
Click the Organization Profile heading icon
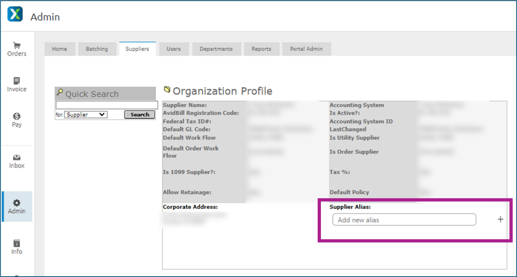pos(167,89)
